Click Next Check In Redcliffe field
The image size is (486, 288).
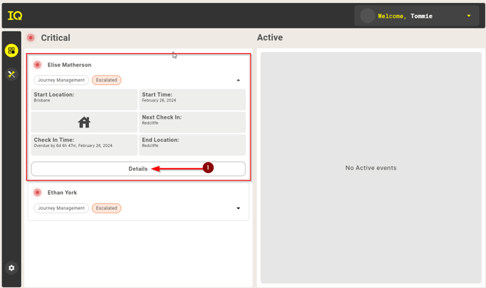192,122
